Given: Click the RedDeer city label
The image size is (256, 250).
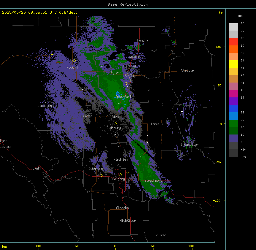Looking at the screenshot, I should pyautogui.click(x=131, y=76).
